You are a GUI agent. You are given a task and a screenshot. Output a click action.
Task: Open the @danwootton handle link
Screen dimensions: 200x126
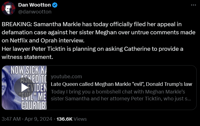tap(35, 12)
